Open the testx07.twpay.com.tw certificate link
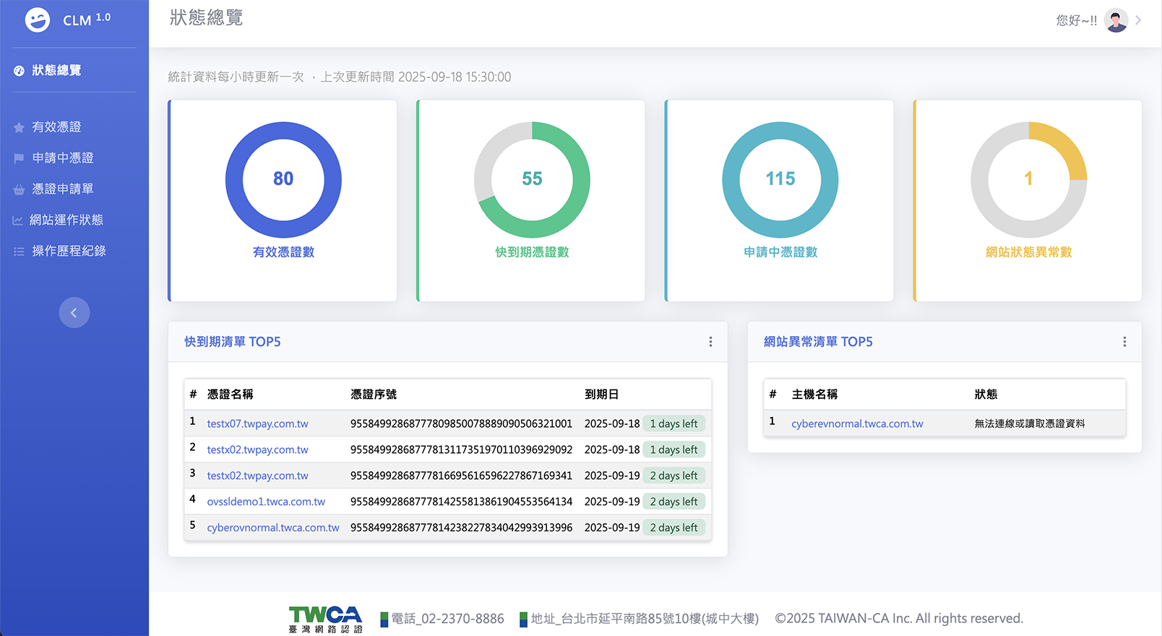Viewport: 1162px width, 636px height. pyautogui.click(x=257, y=424)
